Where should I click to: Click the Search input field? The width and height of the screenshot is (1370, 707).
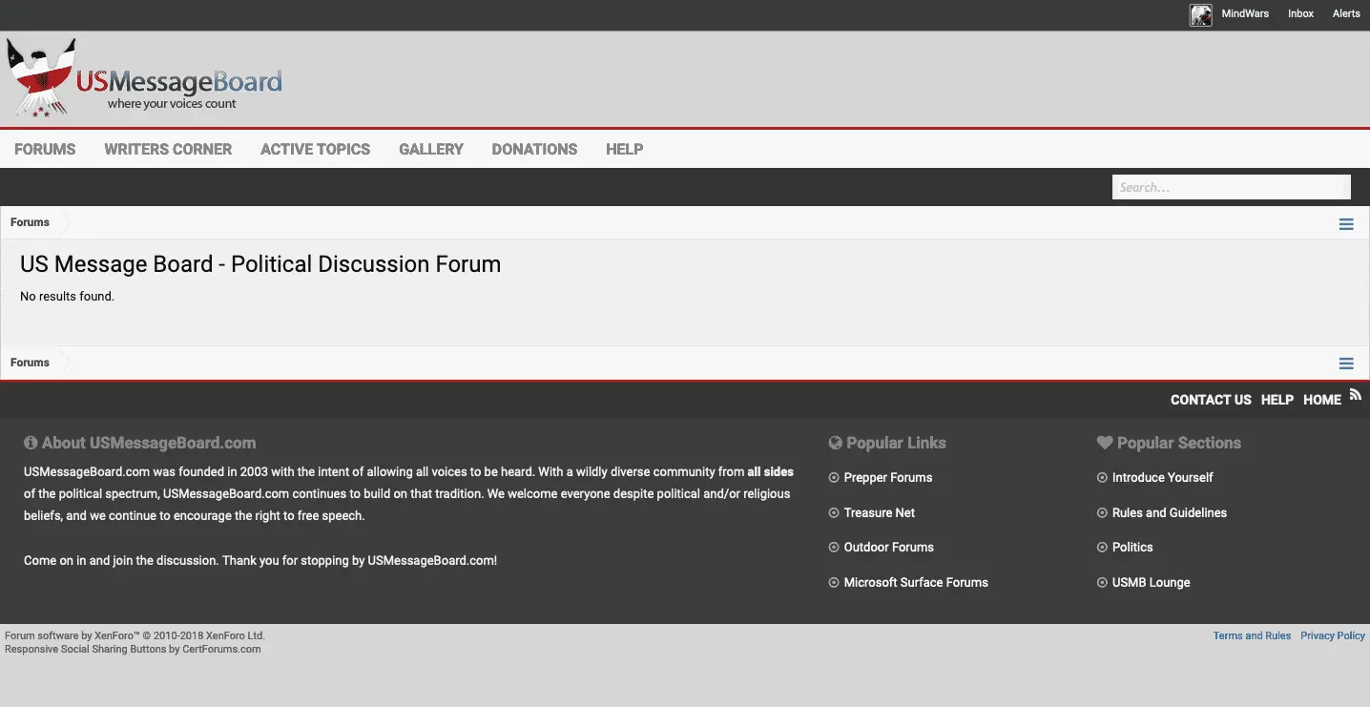(x=1231, y=187)
